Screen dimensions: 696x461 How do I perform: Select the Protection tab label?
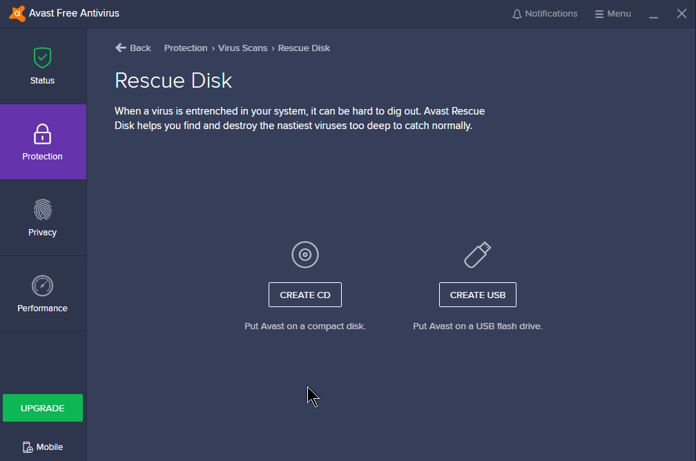42,156
